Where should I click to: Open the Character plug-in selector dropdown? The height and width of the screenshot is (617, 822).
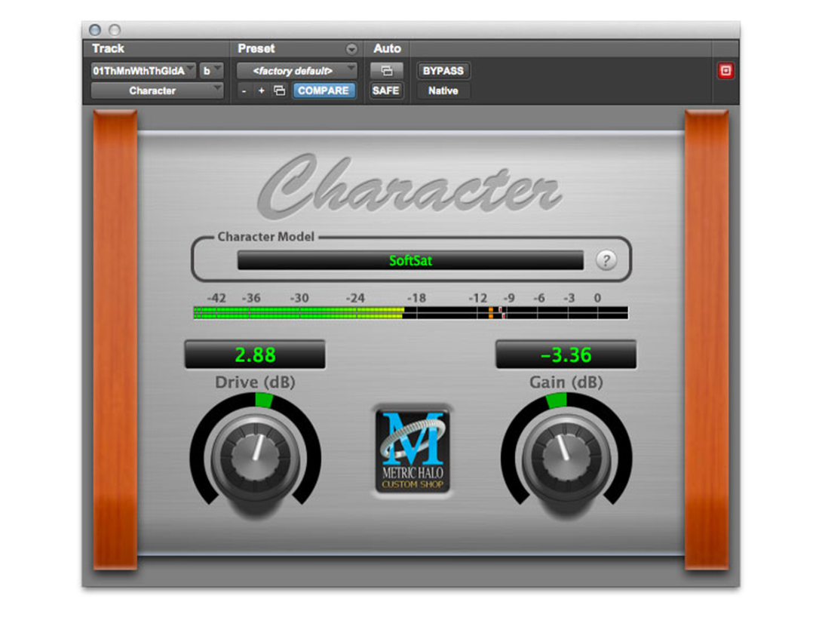pyautogui.click(x=157, y=91)
